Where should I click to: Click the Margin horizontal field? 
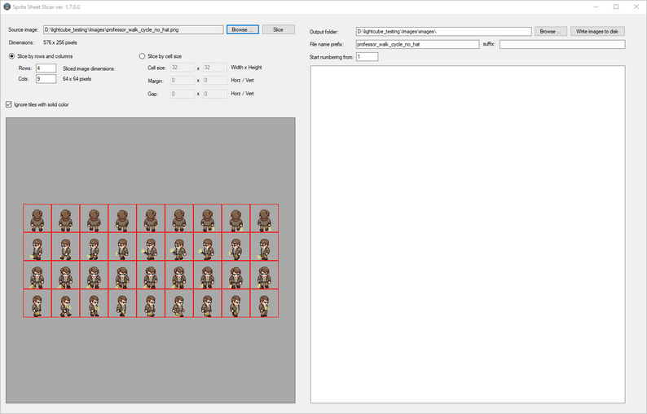click(x=183, y=81)
